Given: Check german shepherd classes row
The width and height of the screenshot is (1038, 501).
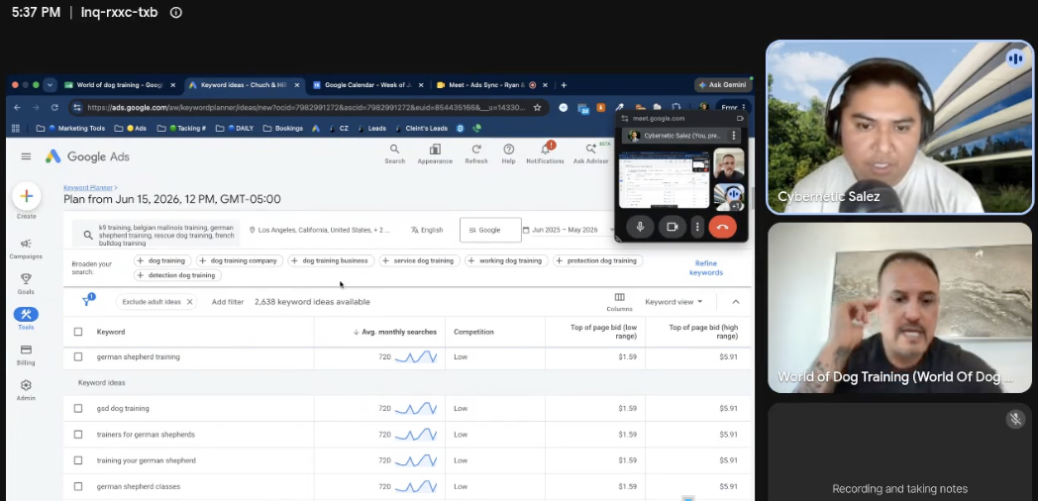Looking at the screenshot, I should point(78,486).
